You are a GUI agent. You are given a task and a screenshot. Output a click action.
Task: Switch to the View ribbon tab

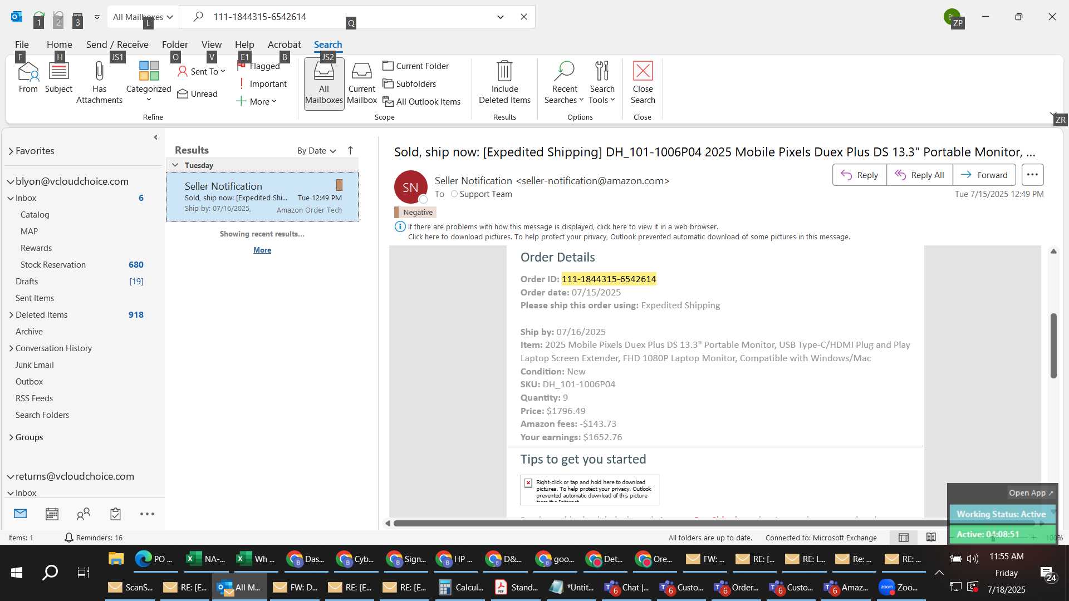click(x=211, y=45)
